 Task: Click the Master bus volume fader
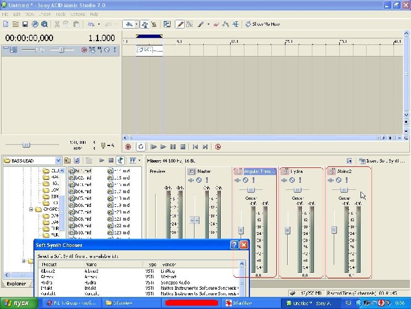(x=195, y=220)
